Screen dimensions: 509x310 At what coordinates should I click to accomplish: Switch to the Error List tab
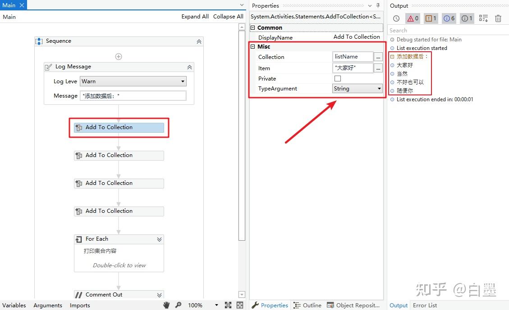(x=425, y=305)
